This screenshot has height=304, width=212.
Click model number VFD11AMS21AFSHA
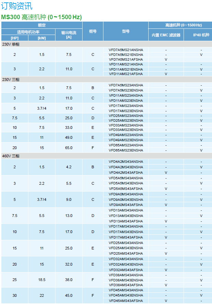[126, 74]
